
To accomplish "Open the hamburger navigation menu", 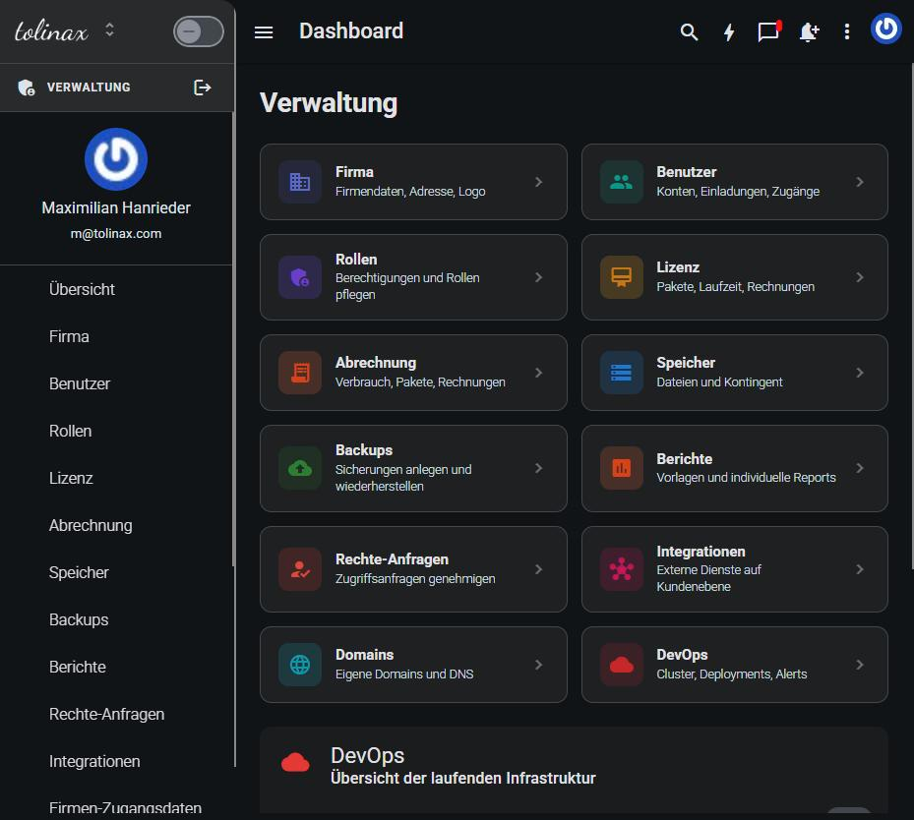I will tap(264, 32).
